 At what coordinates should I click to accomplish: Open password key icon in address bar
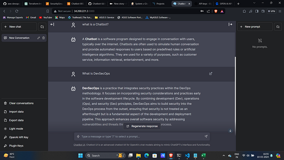point(202,11)
